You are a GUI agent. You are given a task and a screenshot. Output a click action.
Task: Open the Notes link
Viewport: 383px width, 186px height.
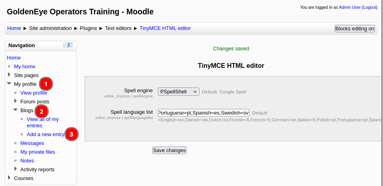tap(27, 160)
